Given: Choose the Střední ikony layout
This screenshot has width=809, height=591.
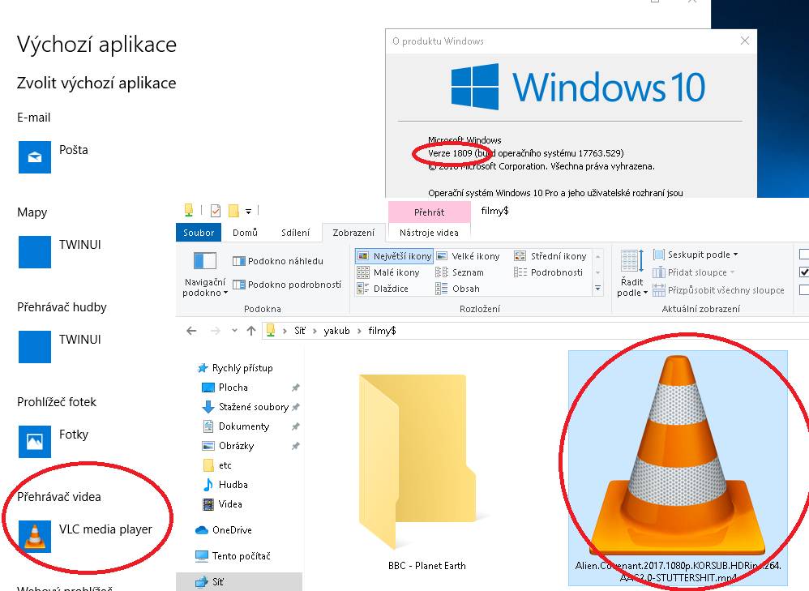Looking at the screenshot, I should [x=550, y=256].
